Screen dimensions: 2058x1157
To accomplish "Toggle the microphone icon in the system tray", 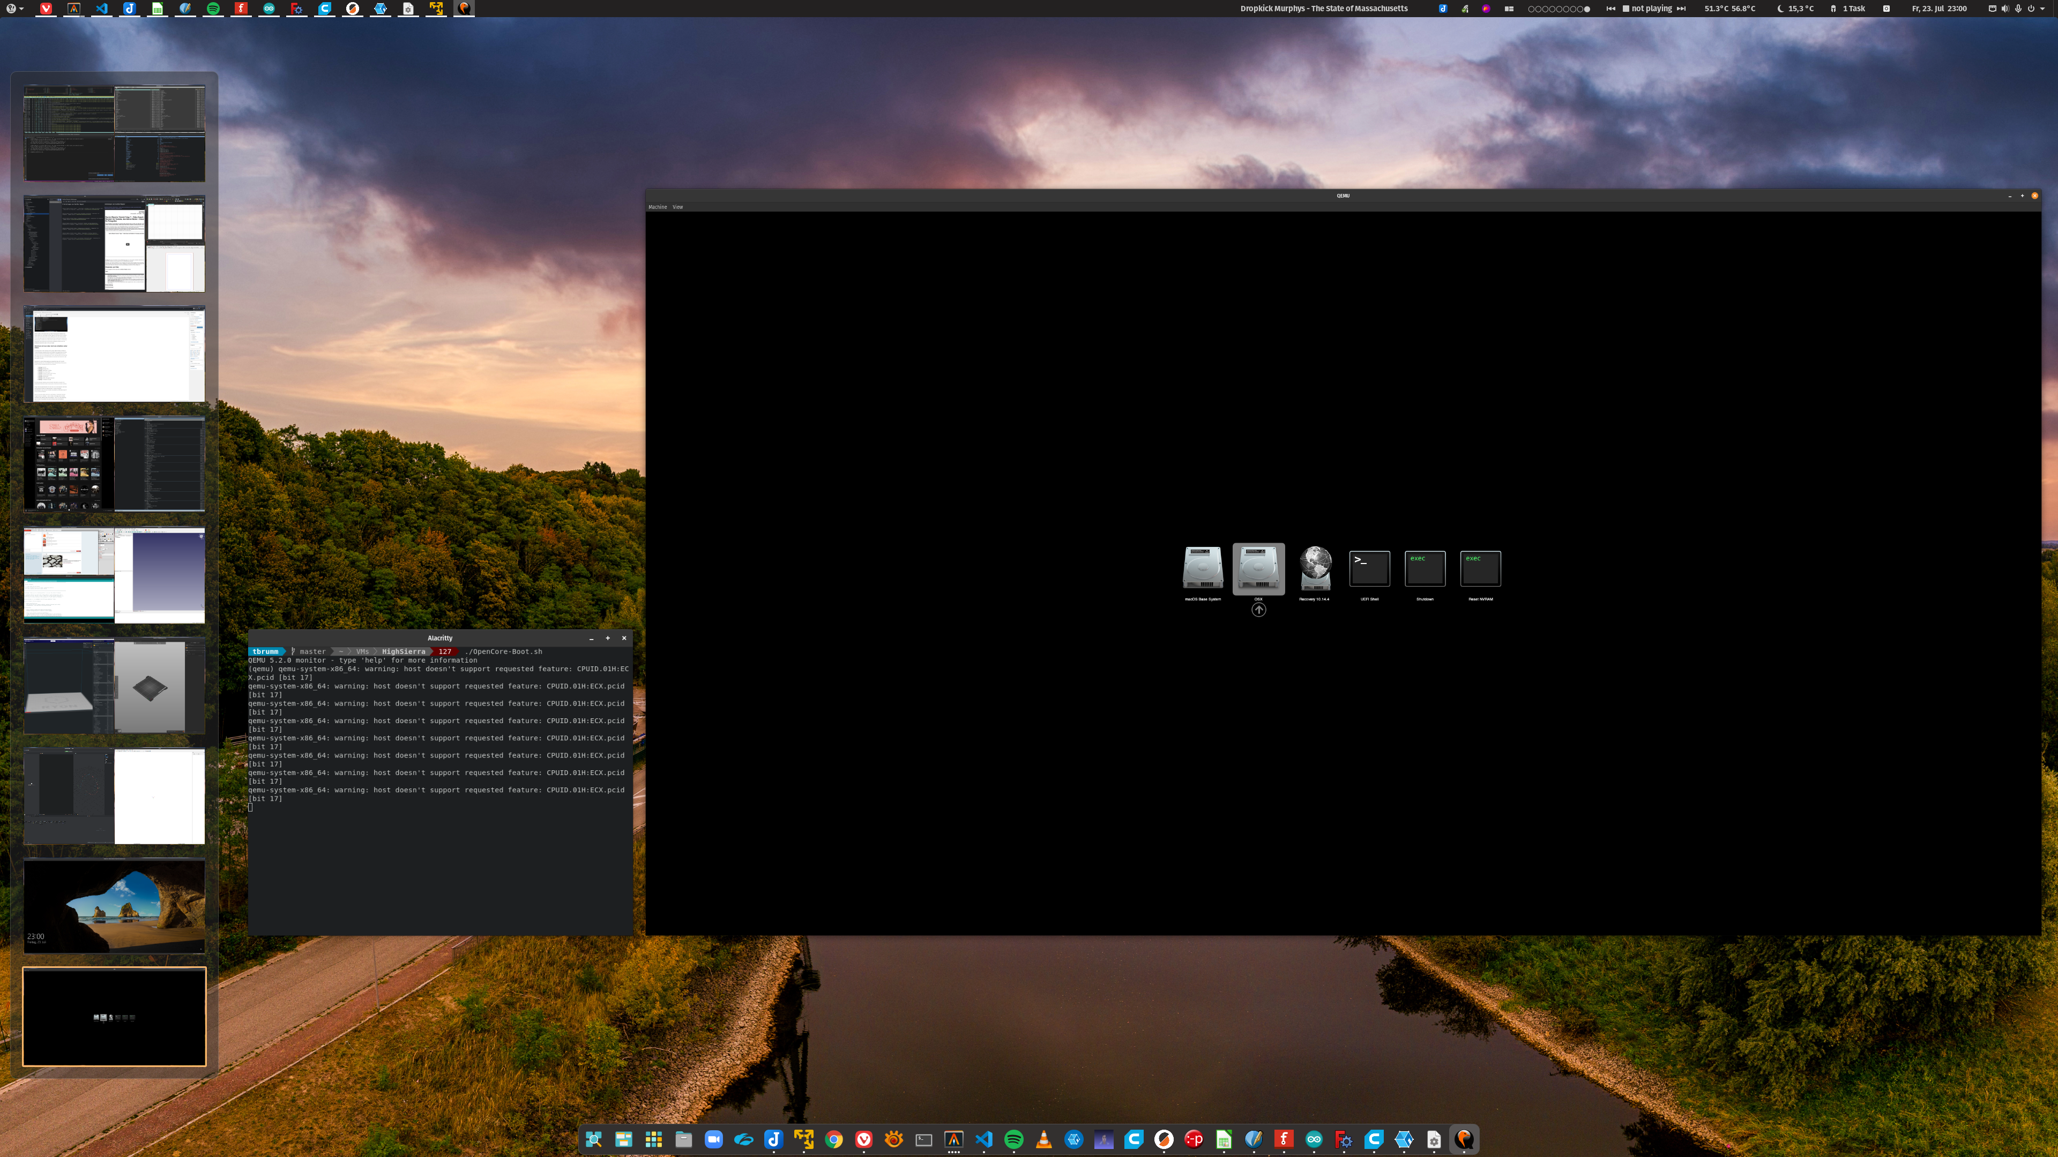I will 2018,9.
